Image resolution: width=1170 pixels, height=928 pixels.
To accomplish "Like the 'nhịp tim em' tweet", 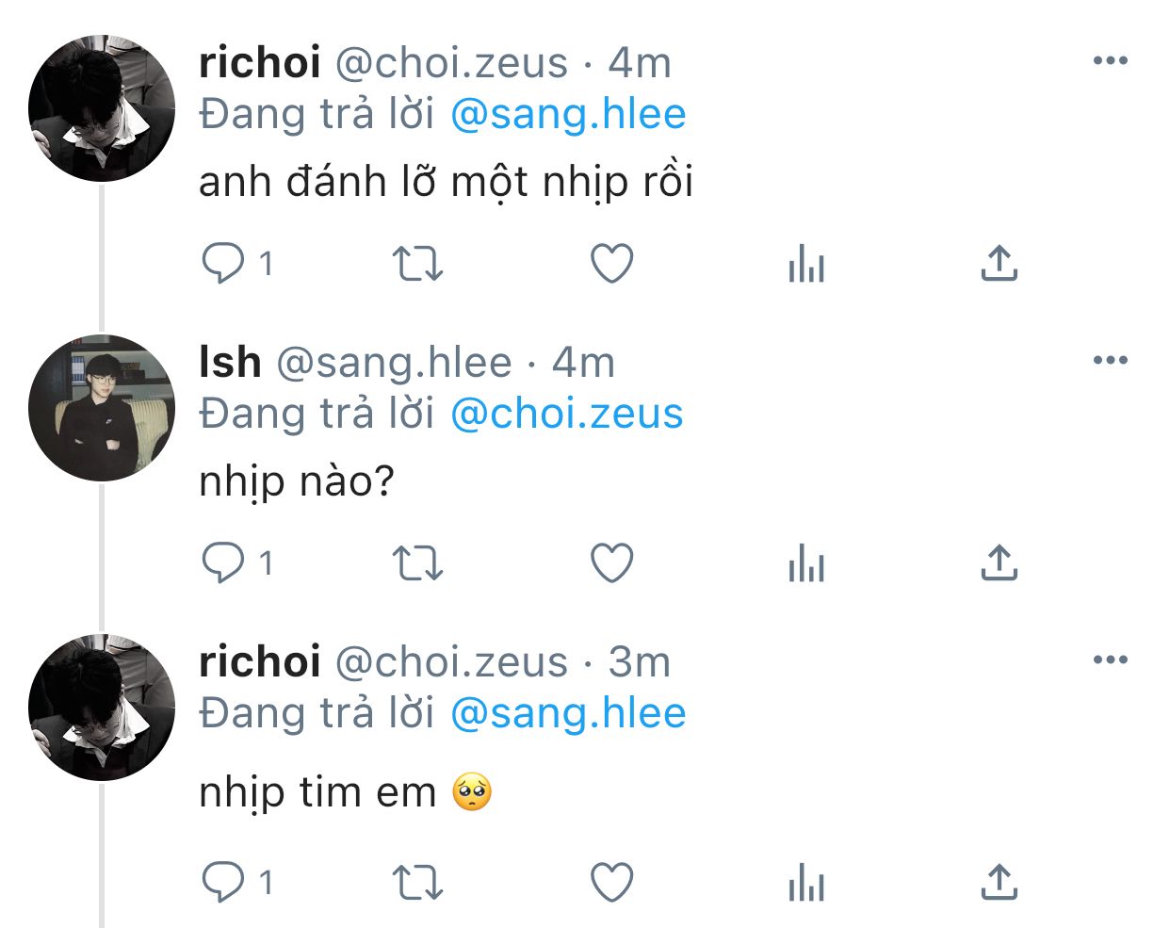I will coord(611,883).
